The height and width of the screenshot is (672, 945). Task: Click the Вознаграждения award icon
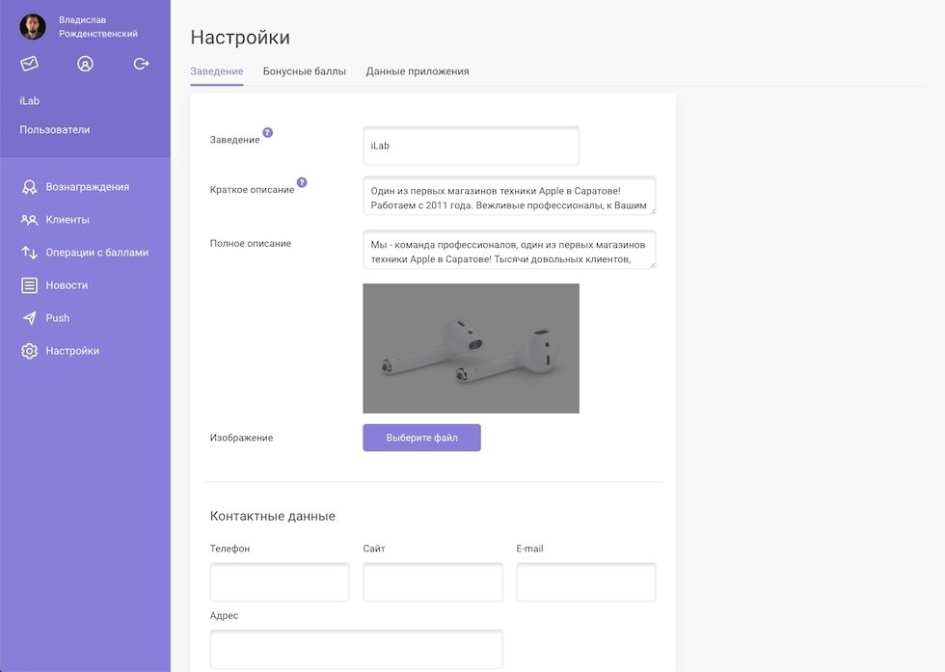tap(29, 187)
